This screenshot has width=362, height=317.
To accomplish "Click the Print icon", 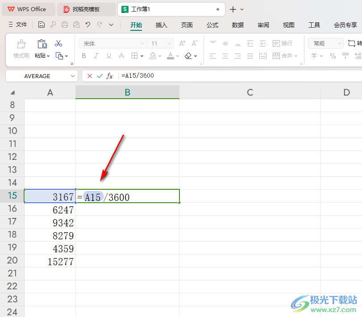I will coord(65,25).
